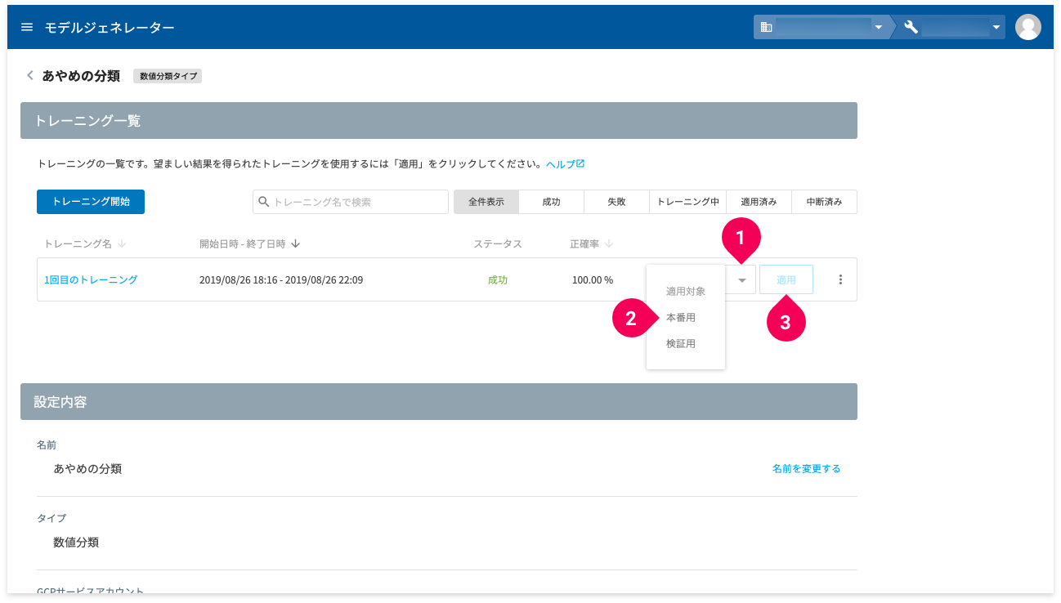Click the 適用対象 header in dropdown list

[685, 291]
